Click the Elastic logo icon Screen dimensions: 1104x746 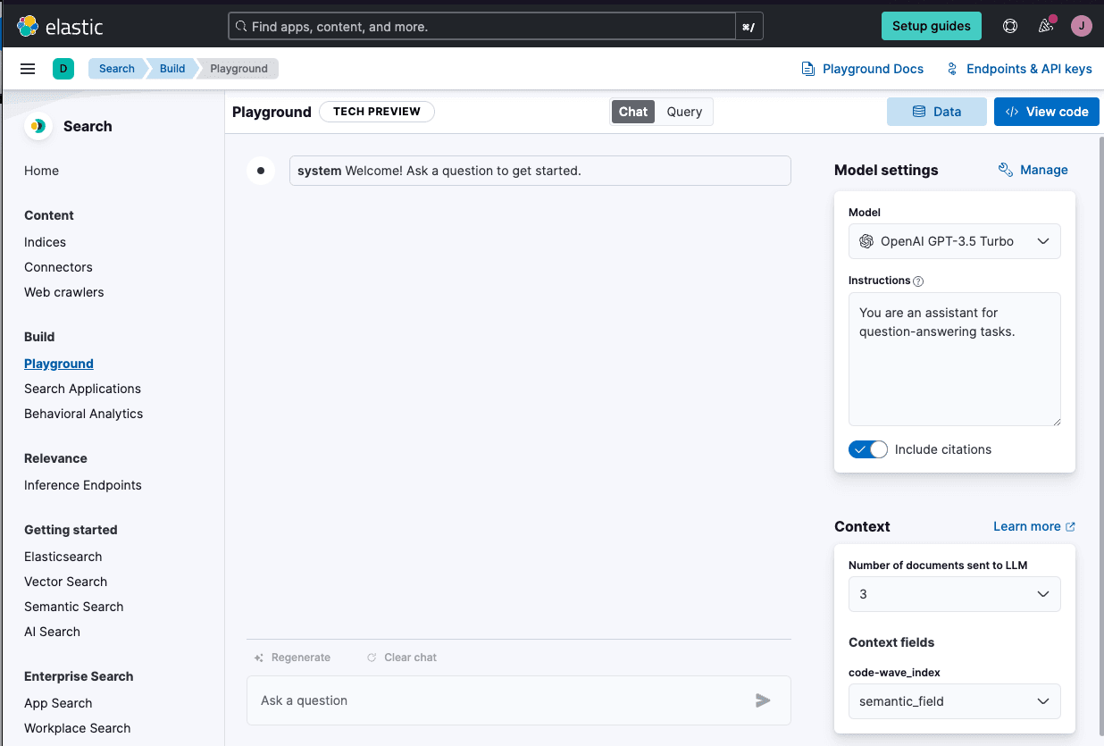(x=28, y=26)
